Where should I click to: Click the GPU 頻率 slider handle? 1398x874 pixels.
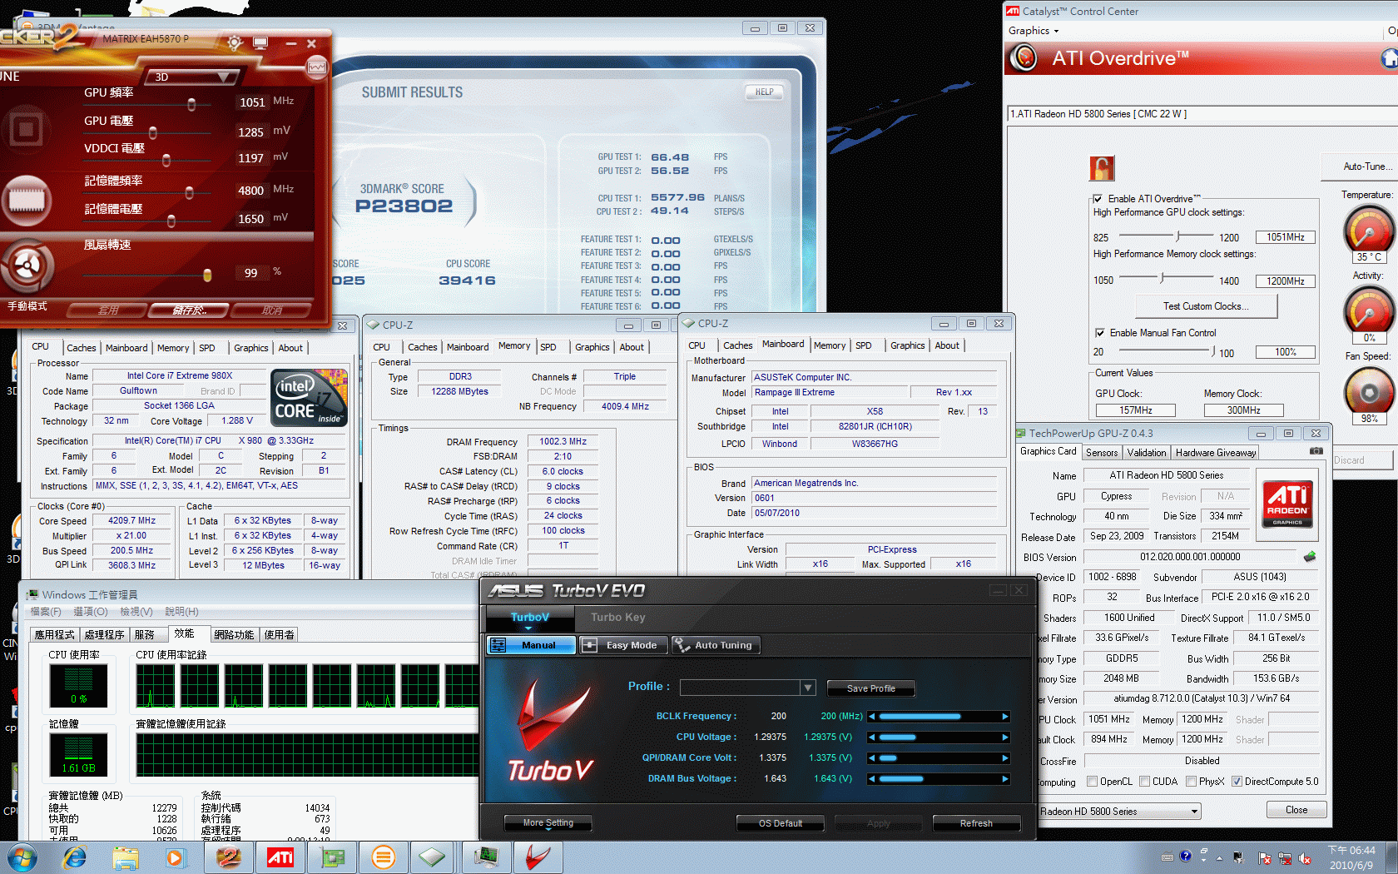[191, 105]
